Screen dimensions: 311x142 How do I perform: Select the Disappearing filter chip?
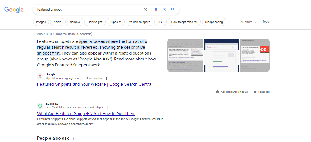(214, 22)
